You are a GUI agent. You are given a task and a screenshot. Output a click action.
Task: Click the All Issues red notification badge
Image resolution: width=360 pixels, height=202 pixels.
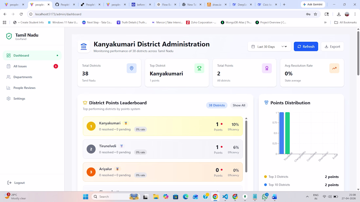click(x=56, y=66)
